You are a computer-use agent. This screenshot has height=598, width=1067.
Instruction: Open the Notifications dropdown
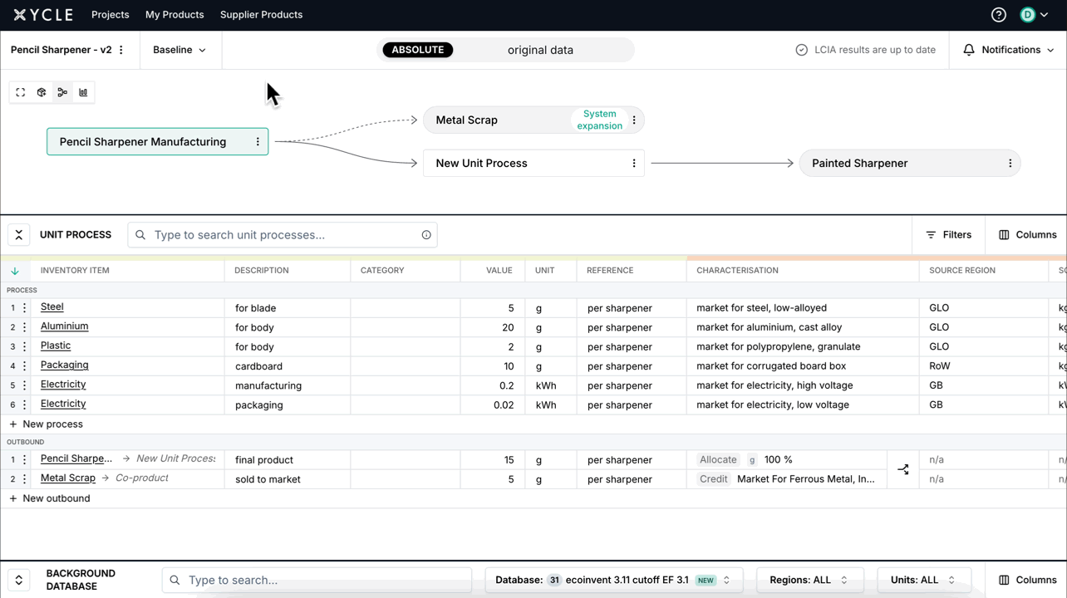(x=1009, y=50)
